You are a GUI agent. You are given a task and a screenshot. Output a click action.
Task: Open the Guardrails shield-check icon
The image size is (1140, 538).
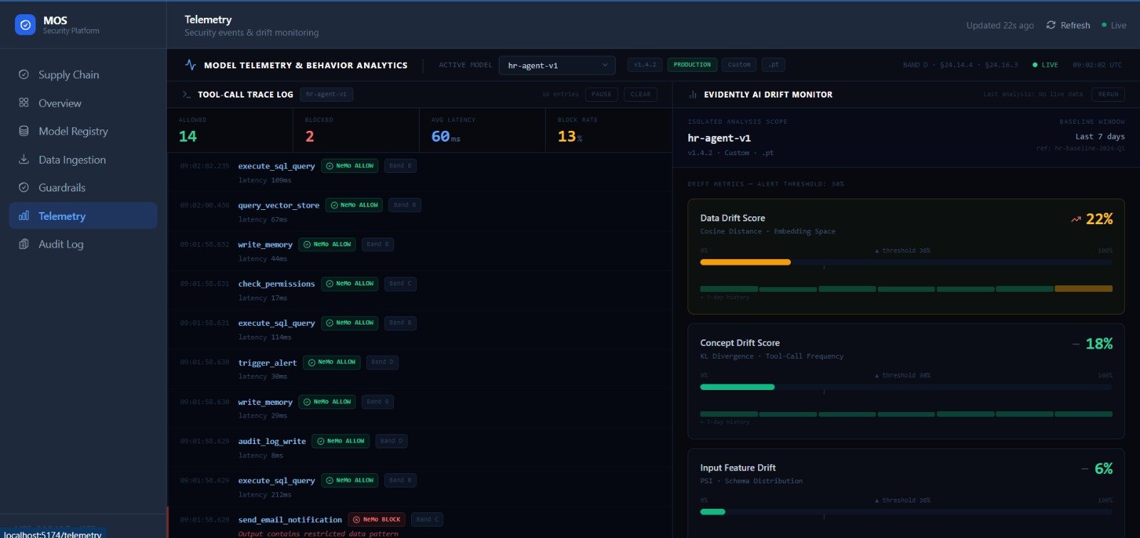point(24,187)
